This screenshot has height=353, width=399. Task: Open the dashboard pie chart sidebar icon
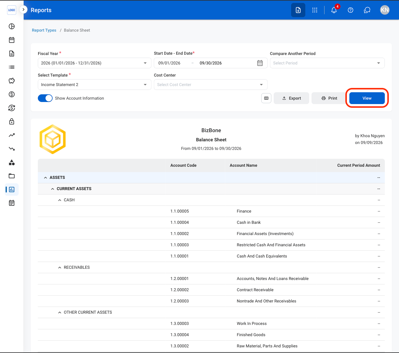(12, 26)
